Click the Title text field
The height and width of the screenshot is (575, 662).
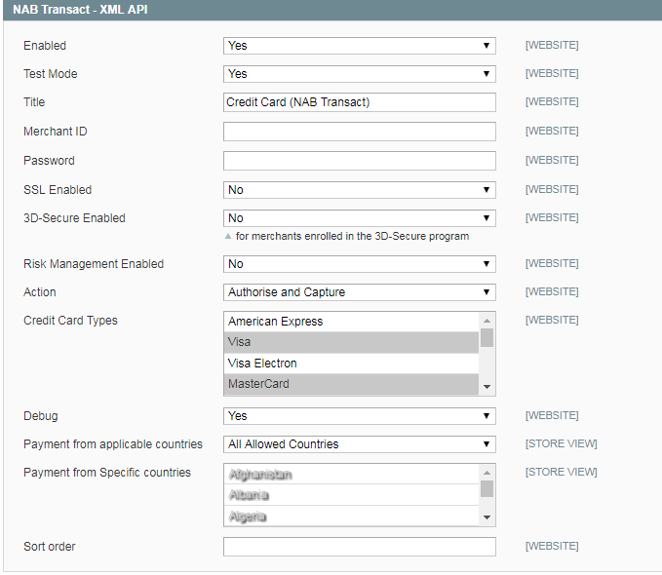pos(359,102)
